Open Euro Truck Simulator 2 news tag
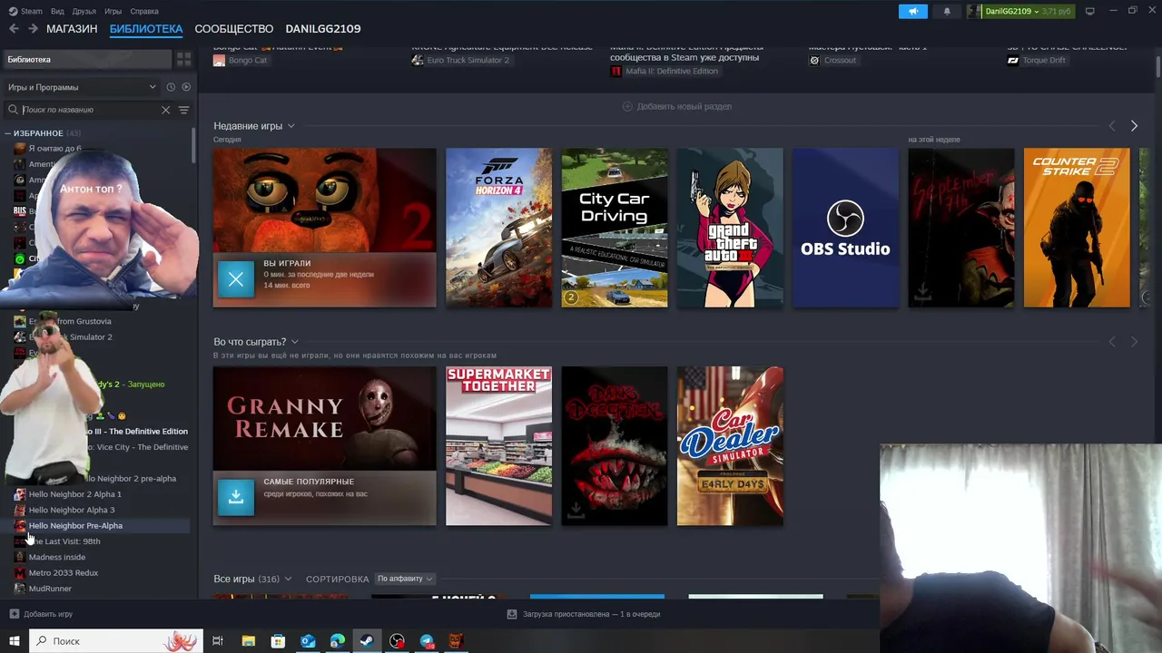The width and height of the screenshot is (1162, 653). click(460, 60)
